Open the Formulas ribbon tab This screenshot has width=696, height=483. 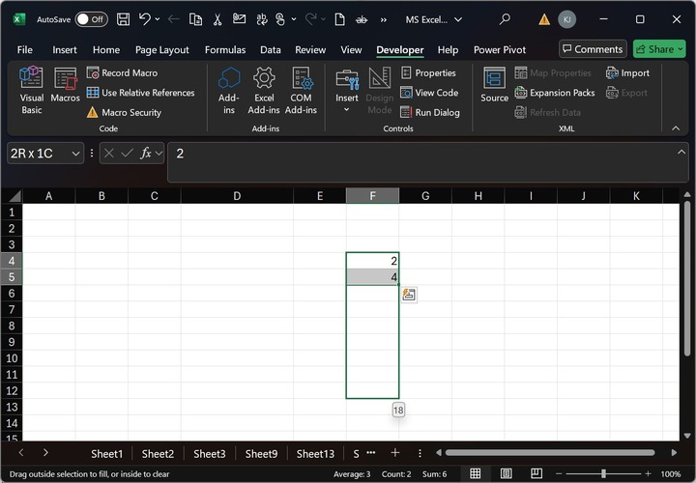pyautogui.click(x=224, y=50)
